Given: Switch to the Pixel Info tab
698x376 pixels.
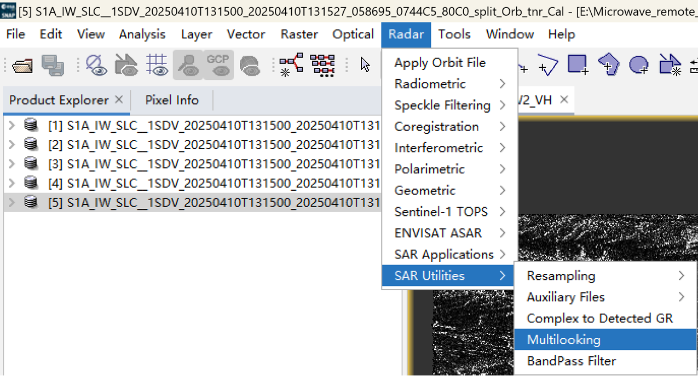Looking at the screenshot, I should click(x=172, y=100).
